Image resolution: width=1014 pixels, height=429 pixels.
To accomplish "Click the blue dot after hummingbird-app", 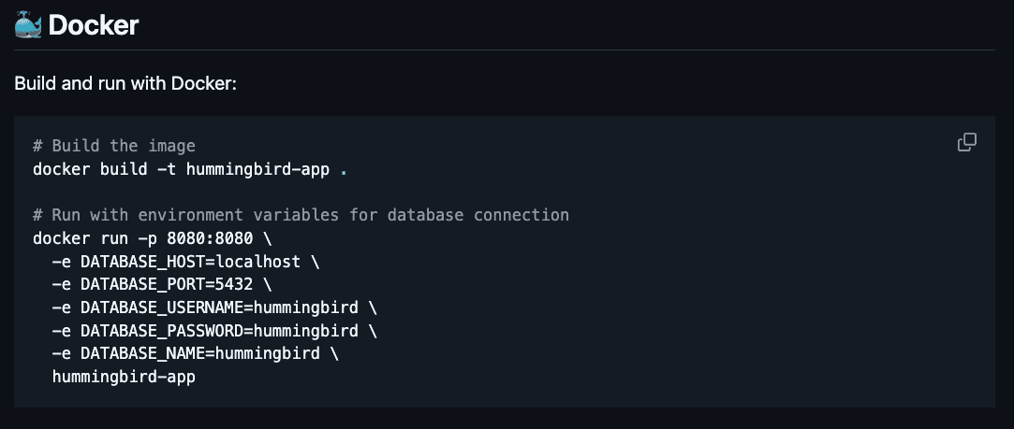I will coord(344,174).
